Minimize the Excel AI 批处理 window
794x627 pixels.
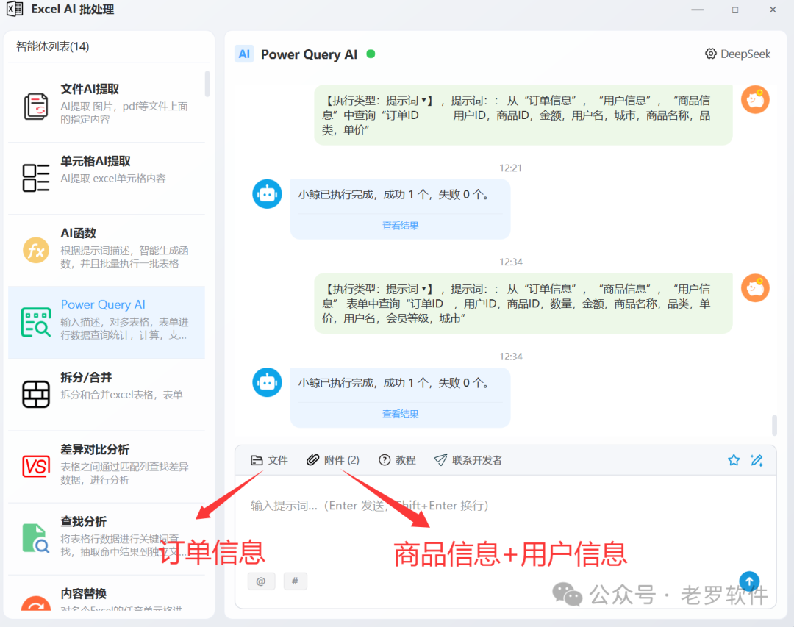(x=698, y=10)
